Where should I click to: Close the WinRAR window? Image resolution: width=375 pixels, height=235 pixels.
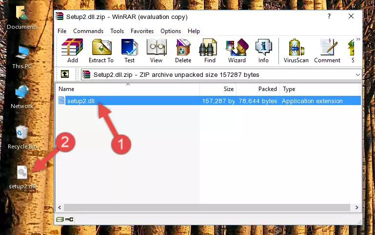pos(351,16)
